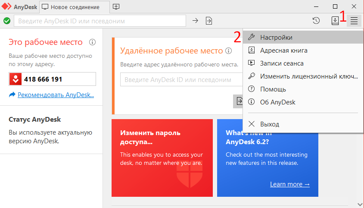
Task: Click info icon beside Это рабочее место
Action: 92,42
